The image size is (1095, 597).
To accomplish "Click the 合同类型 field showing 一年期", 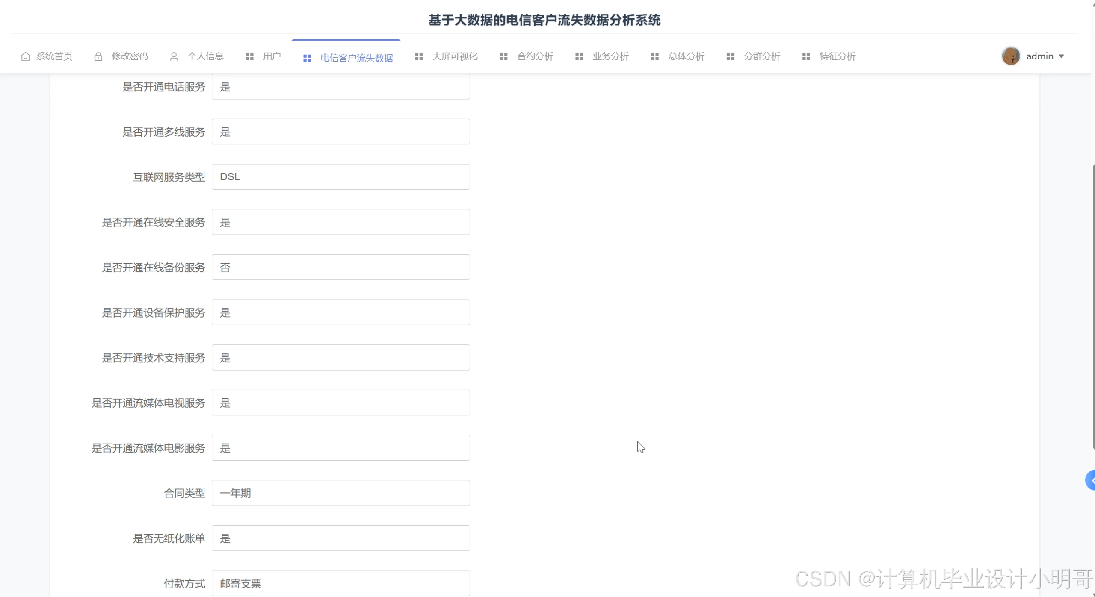I will 340,493.
